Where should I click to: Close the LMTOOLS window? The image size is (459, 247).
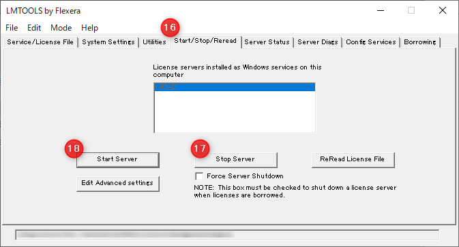tap(443, 10)
